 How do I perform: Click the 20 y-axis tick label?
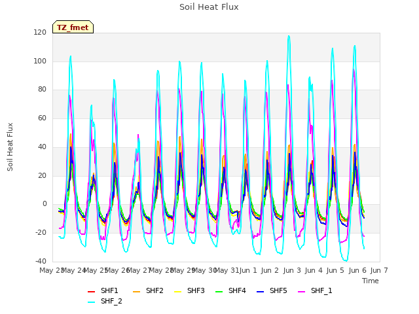42,176
